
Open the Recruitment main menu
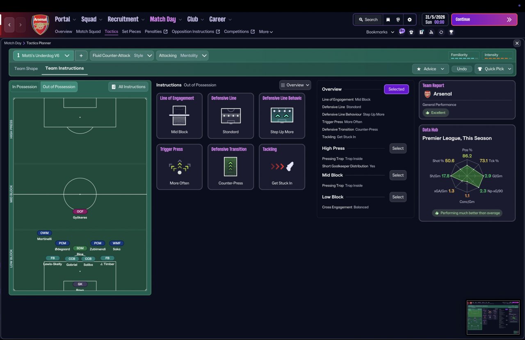[126, 19]
